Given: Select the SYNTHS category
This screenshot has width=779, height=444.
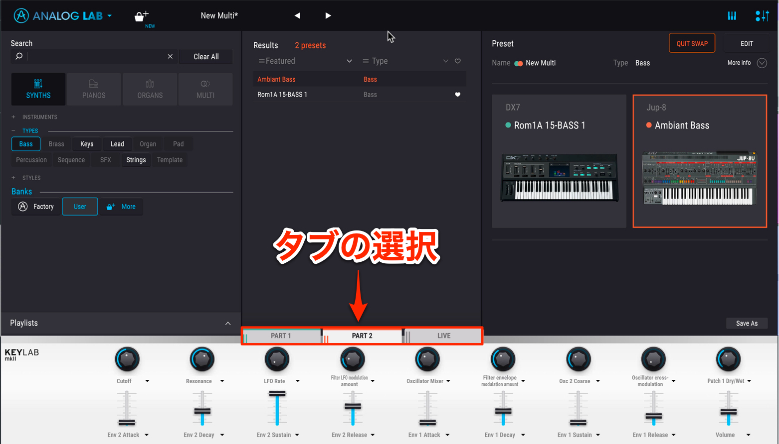Looking at the screenshot, I should [38, 89].
